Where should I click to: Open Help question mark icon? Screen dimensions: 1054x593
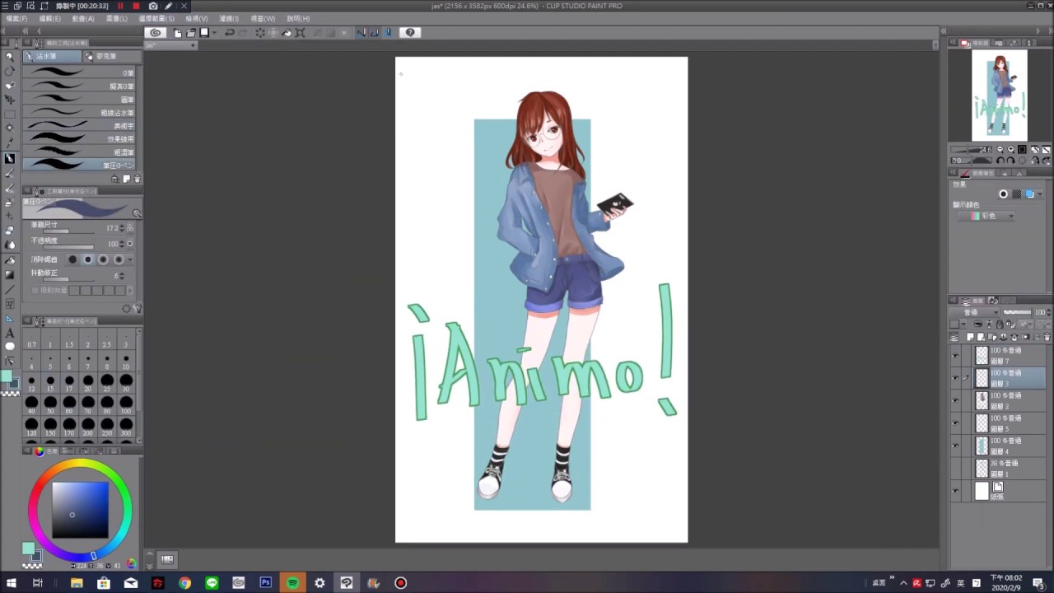click(410, 33)
